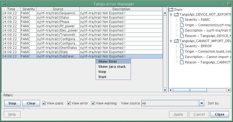Toggle the View panic checkbox

pos(44,103)
